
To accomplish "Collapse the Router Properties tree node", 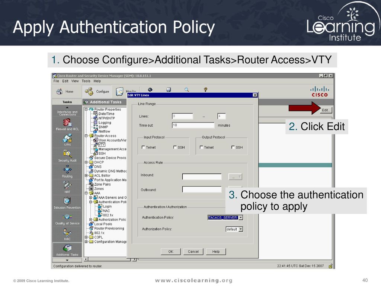I will point(86,109).
